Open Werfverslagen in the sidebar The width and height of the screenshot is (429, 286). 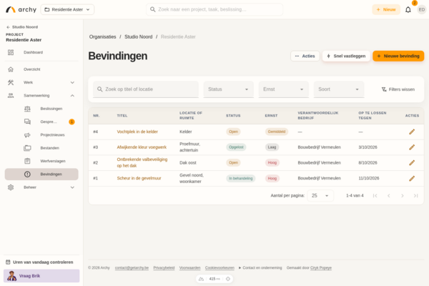41,161
